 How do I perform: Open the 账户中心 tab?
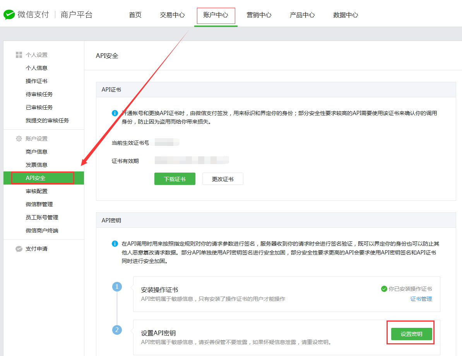tap(216, 15)
